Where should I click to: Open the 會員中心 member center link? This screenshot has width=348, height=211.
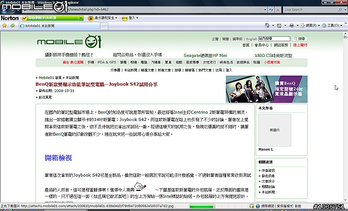point(262,45)
